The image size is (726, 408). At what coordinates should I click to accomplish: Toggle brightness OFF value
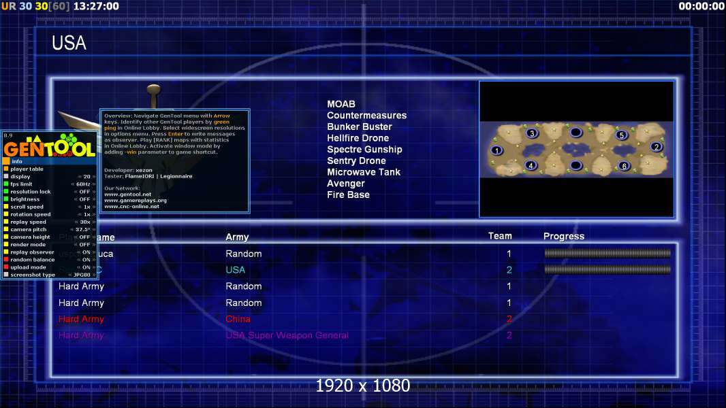(84, 199)
